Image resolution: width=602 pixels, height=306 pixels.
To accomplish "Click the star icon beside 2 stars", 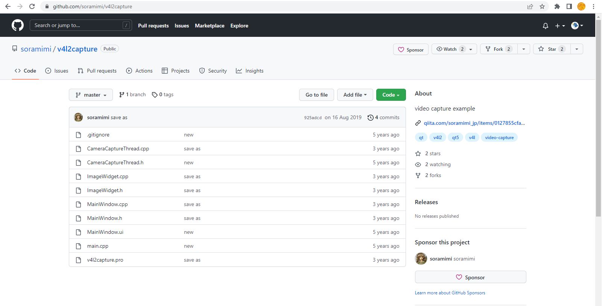I will point(418,153).
